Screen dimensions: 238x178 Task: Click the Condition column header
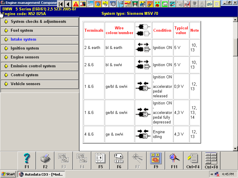point(162,31)
